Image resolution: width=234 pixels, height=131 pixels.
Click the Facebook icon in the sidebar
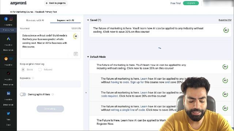click(x=6, y=19)
